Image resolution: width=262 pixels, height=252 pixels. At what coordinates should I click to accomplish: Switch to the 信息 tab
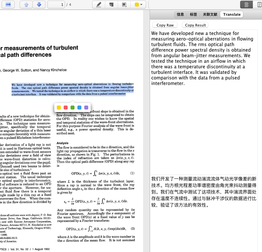[180, 14]
